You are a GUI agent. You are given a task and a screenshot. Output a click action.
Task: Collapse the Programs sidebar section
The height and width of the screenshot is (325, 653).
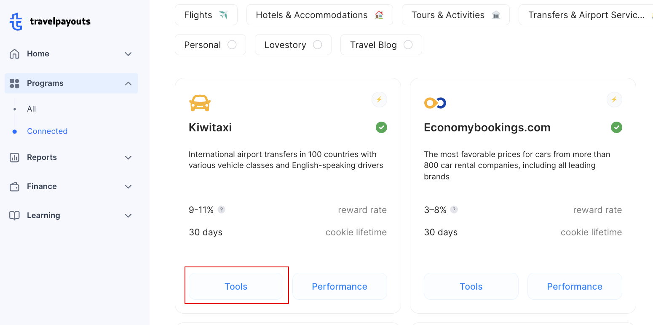click(128, 83)
